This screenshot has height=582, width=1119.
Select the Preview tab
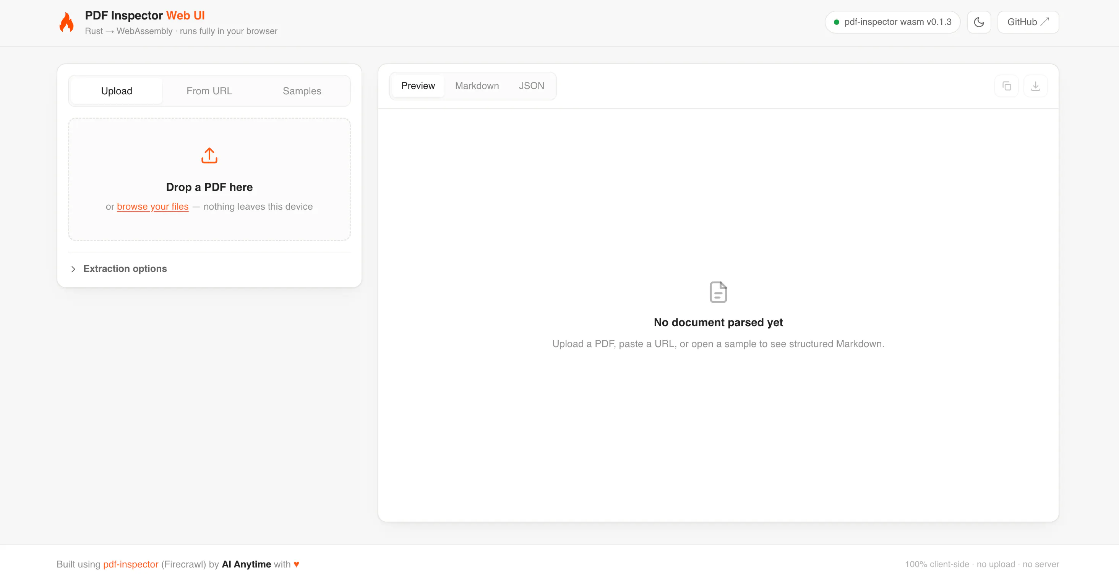pos(418,86)
